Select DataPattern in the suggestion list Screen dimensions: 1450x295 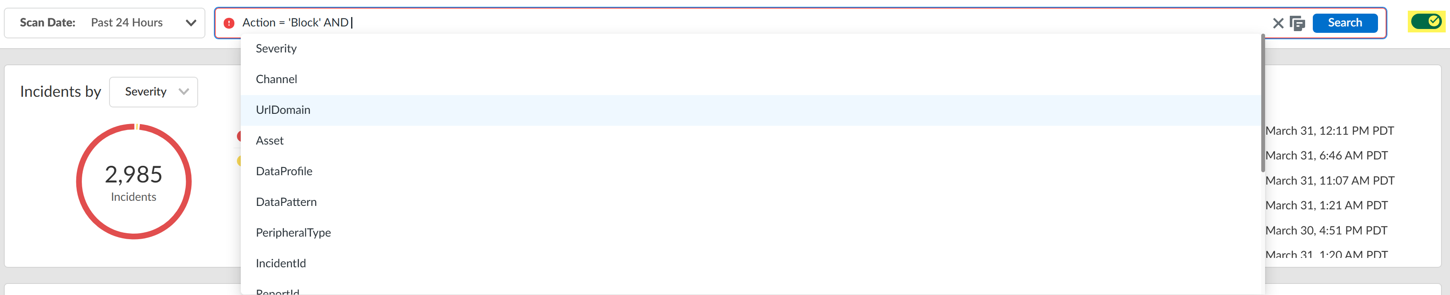pyautogui.click(x=286, y=202)
